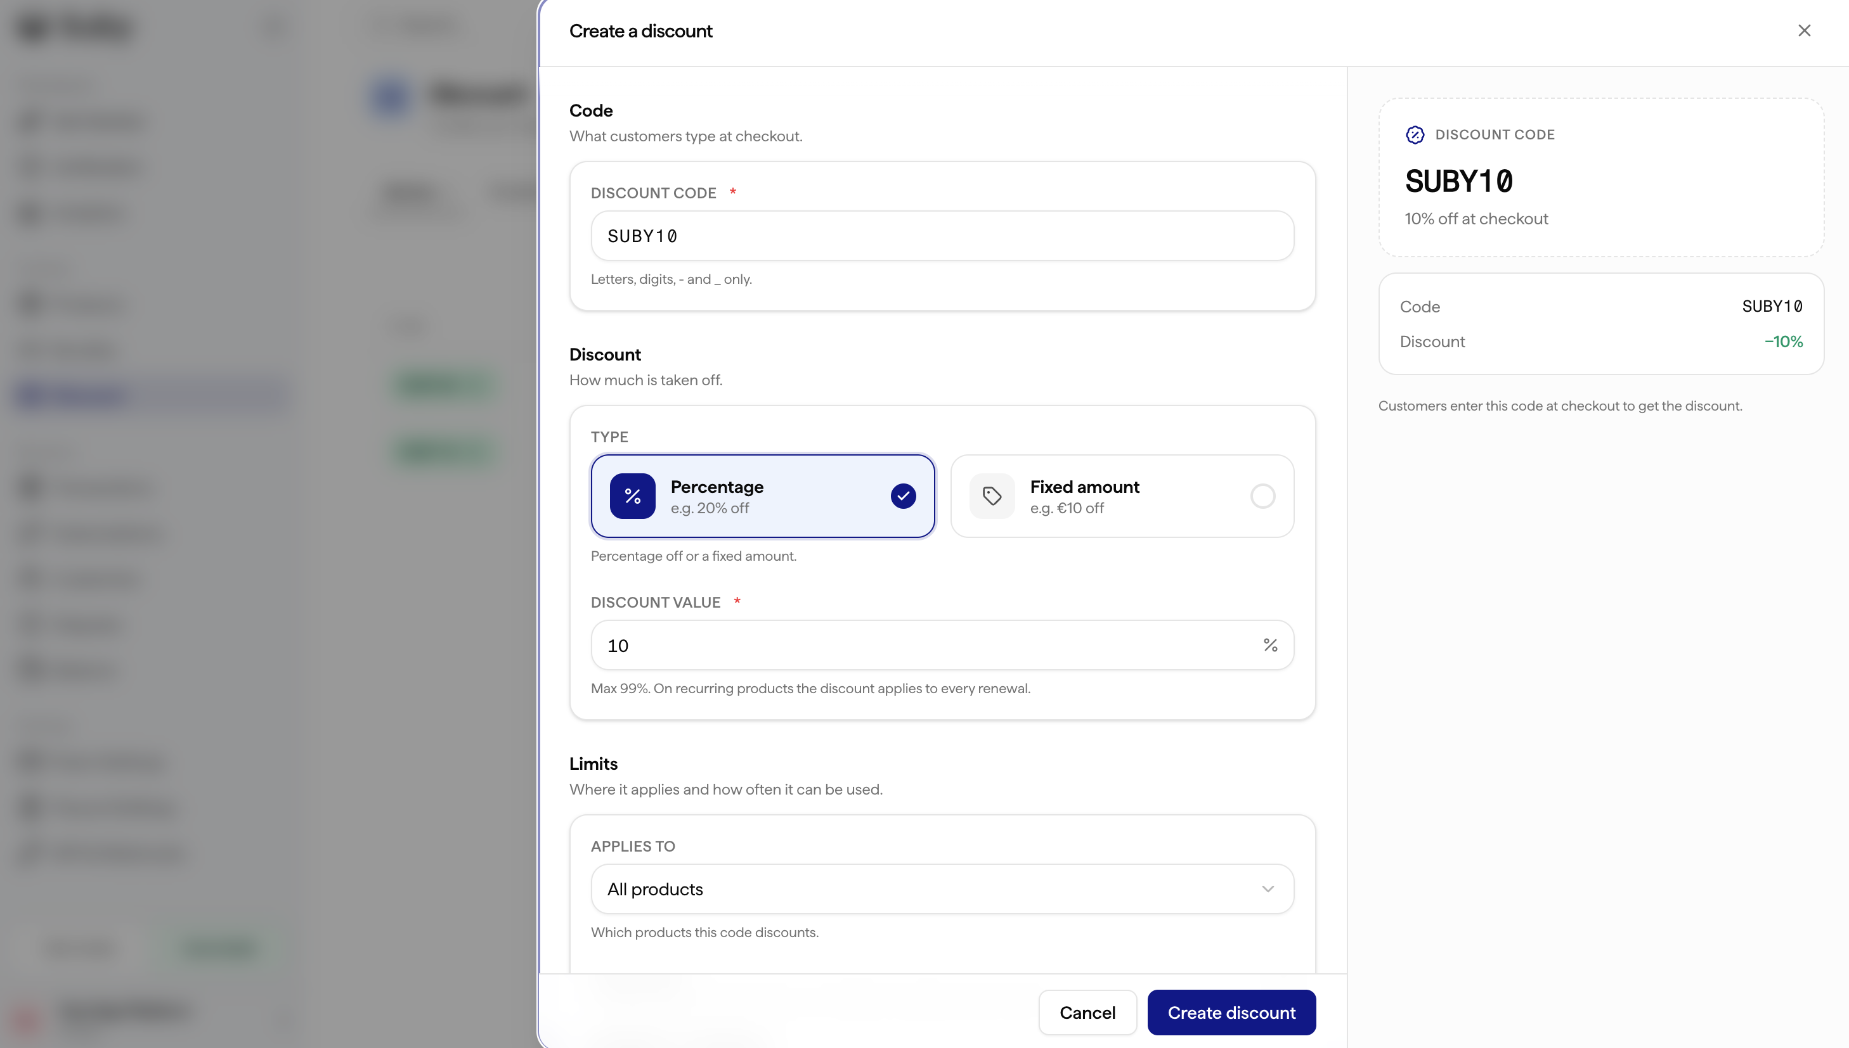
Task: Close the Create a discount dialog
Action: coord(1803,30)
